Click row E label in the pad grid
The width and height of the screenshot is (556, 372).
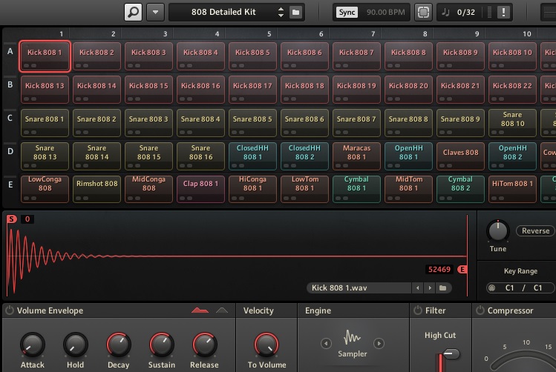tap(10, 185)
